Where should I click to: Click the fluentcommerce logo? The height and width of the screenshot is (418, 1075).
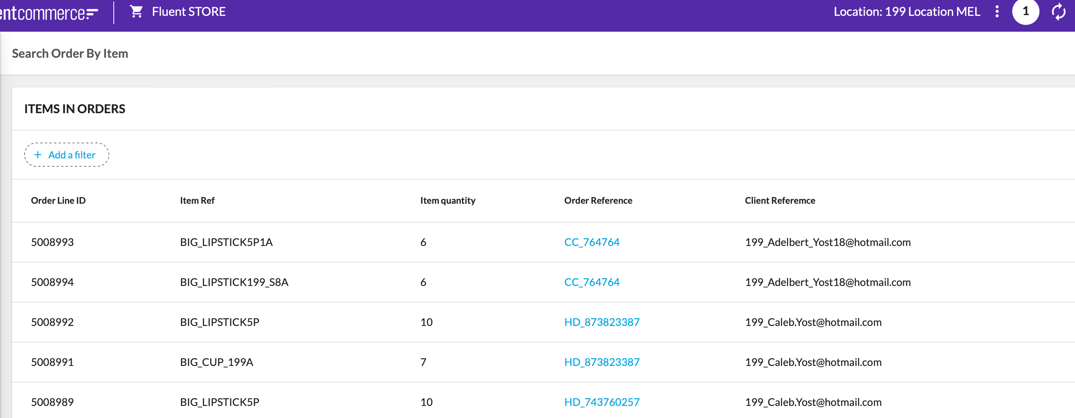[x=49, y=13]
